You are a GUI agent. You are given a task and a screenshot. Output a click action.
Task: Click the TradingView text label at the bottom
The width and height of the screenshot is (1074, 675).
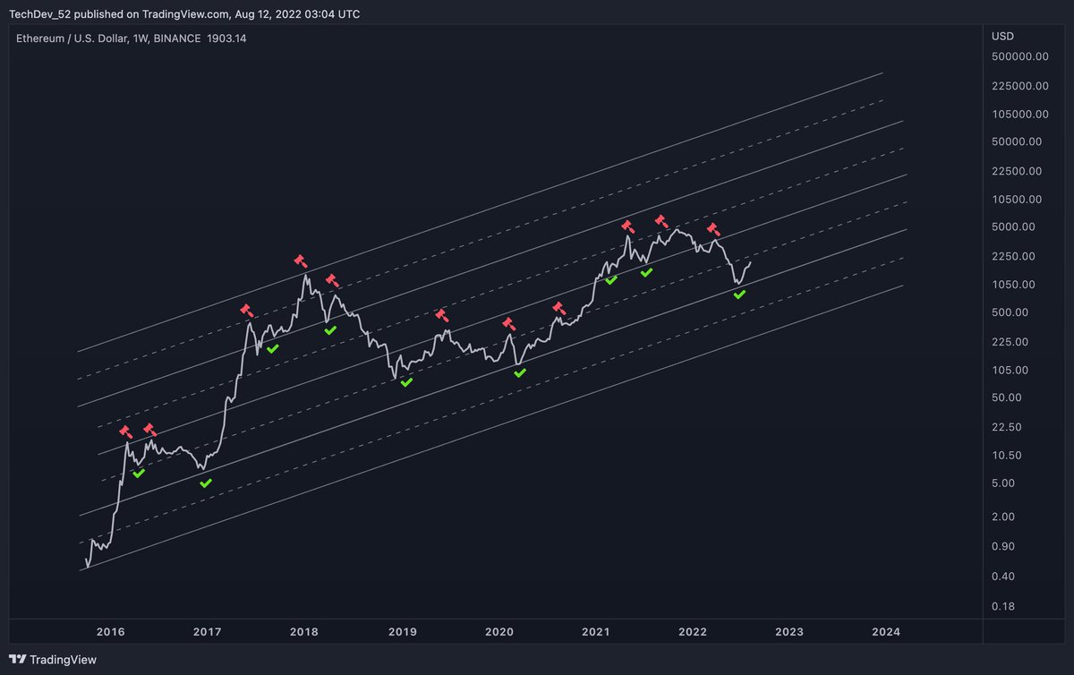point(61,660)
